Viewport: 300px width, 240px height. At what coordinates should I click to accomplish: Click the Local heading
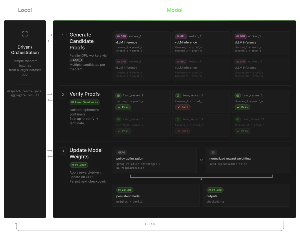25,10
